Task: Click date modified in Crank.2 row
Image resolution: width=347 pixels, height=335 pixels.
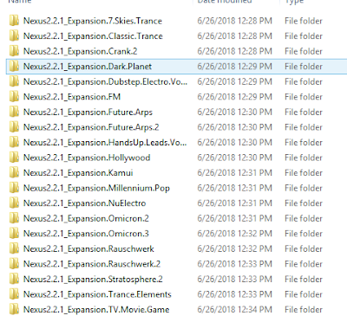Action: pos(234,51)
